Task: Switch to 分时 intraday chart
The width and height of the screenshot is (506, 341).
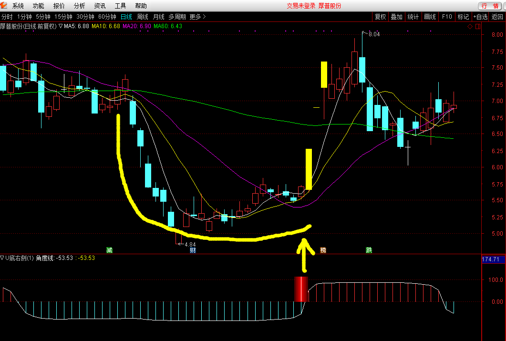Action: (7, 17)
